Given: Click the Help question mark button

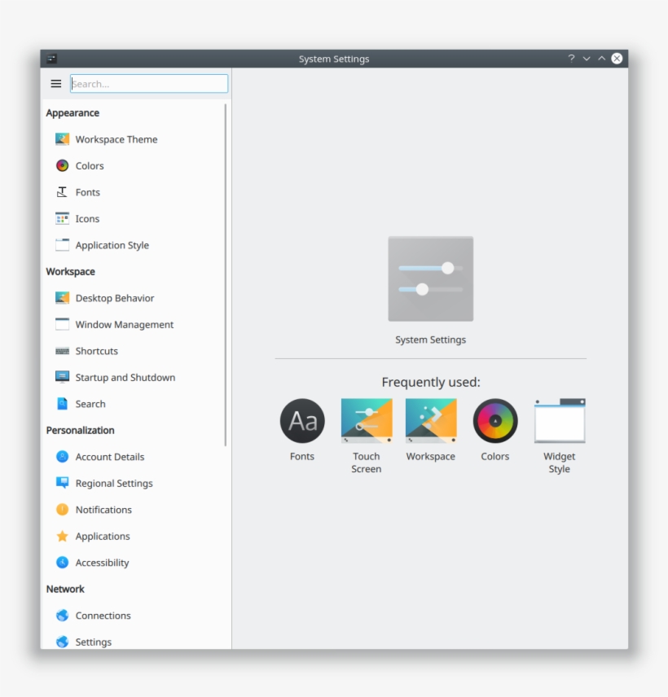Looking at the screenshot, I should coord(570,59).
